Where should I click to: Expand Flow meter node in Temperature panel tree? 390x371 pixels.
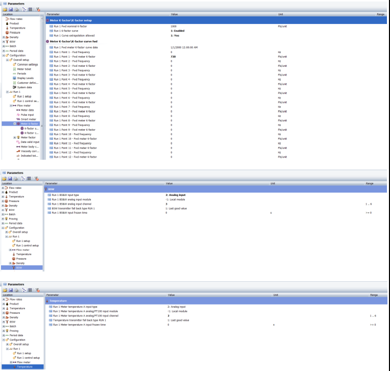(11, 362)
